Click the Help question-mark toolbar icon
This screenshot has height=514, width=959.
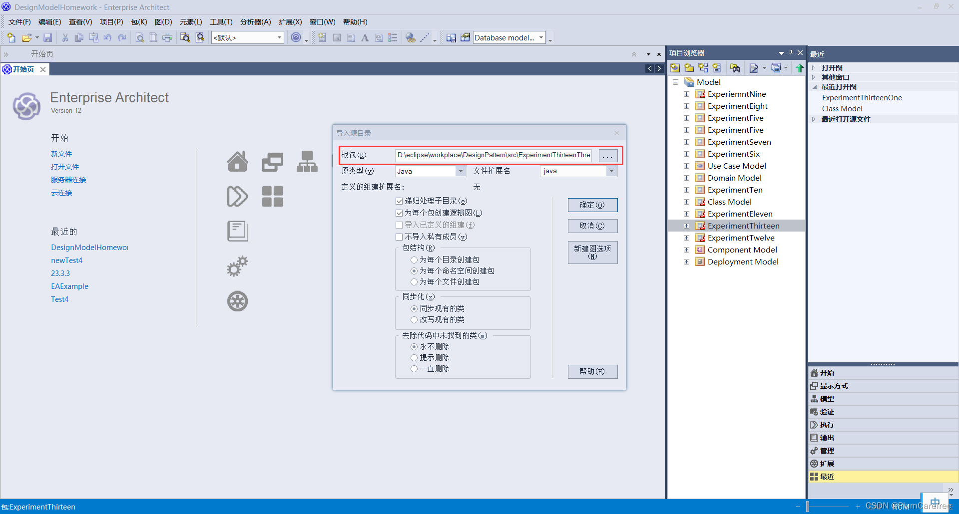click(296, 37)
